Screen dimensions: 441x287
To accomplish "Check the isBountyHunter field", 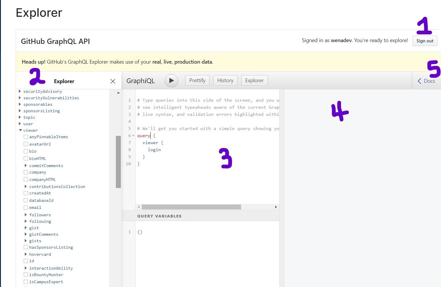I will tap(26, 275).
